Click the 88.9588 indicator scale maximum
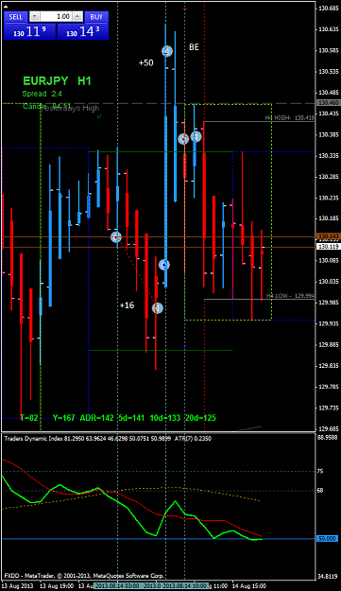Viewport: 341px width, 591px height. coord(328,438)
